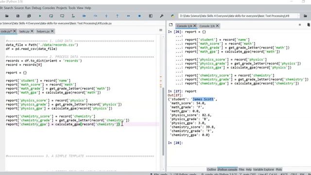Maximize current pane icon
Screen dimensions: 311x175
(x=151, y=16)
